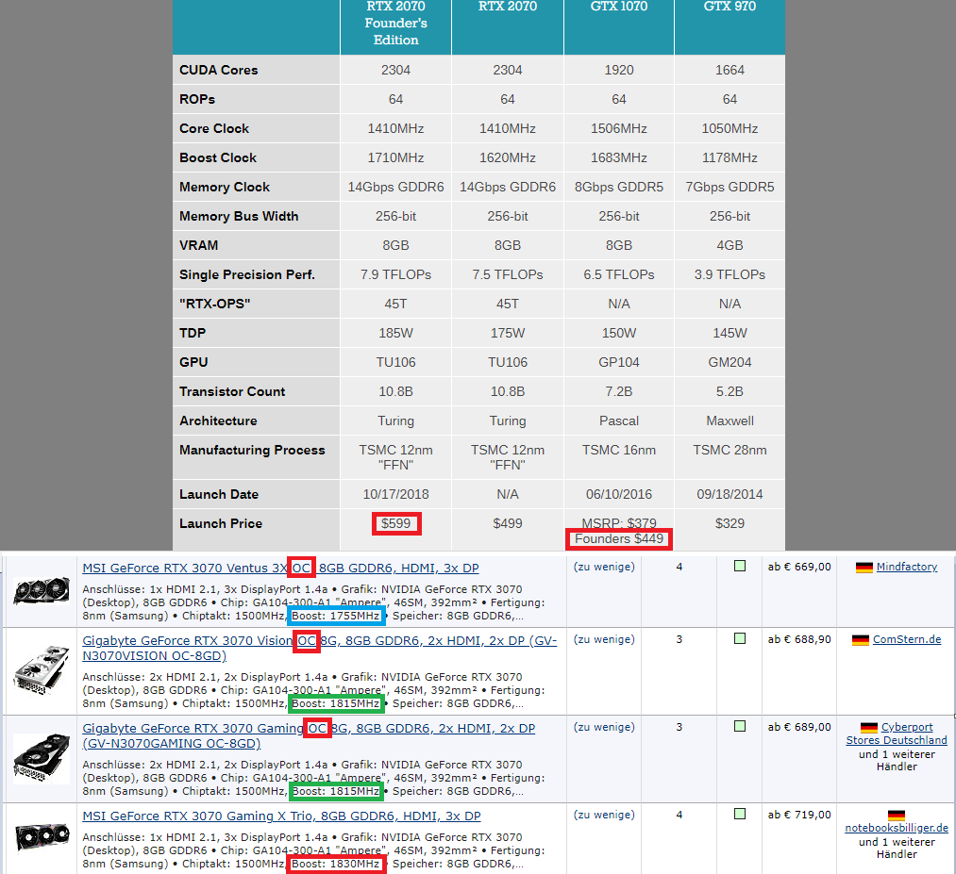This screenshot has height=874, width=956.
Task: Select the price 'ab € 719,00'
Action: pos(799,815)
